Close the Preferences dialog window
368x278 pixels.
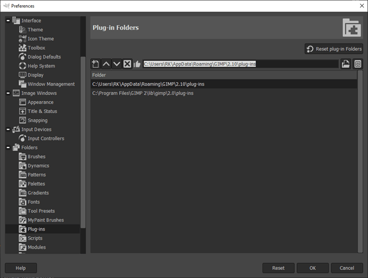(362, 6)
